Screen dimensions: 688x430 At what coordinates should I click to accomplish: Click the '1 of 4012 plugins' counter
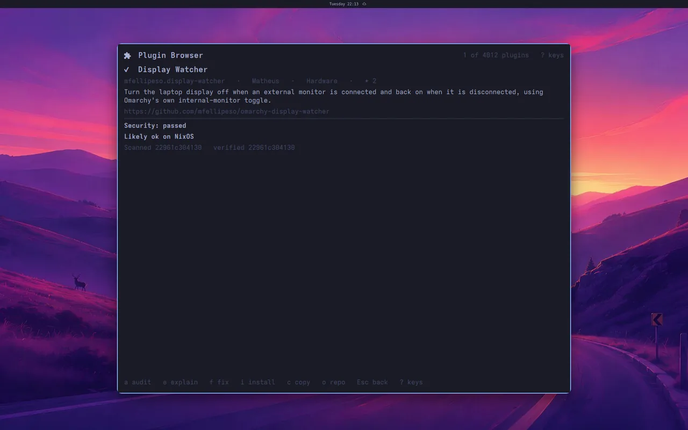point(496,55)
